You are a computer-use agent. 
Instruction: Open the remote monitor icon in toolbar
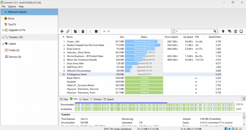pyautogui.click(x=241, y=31)
